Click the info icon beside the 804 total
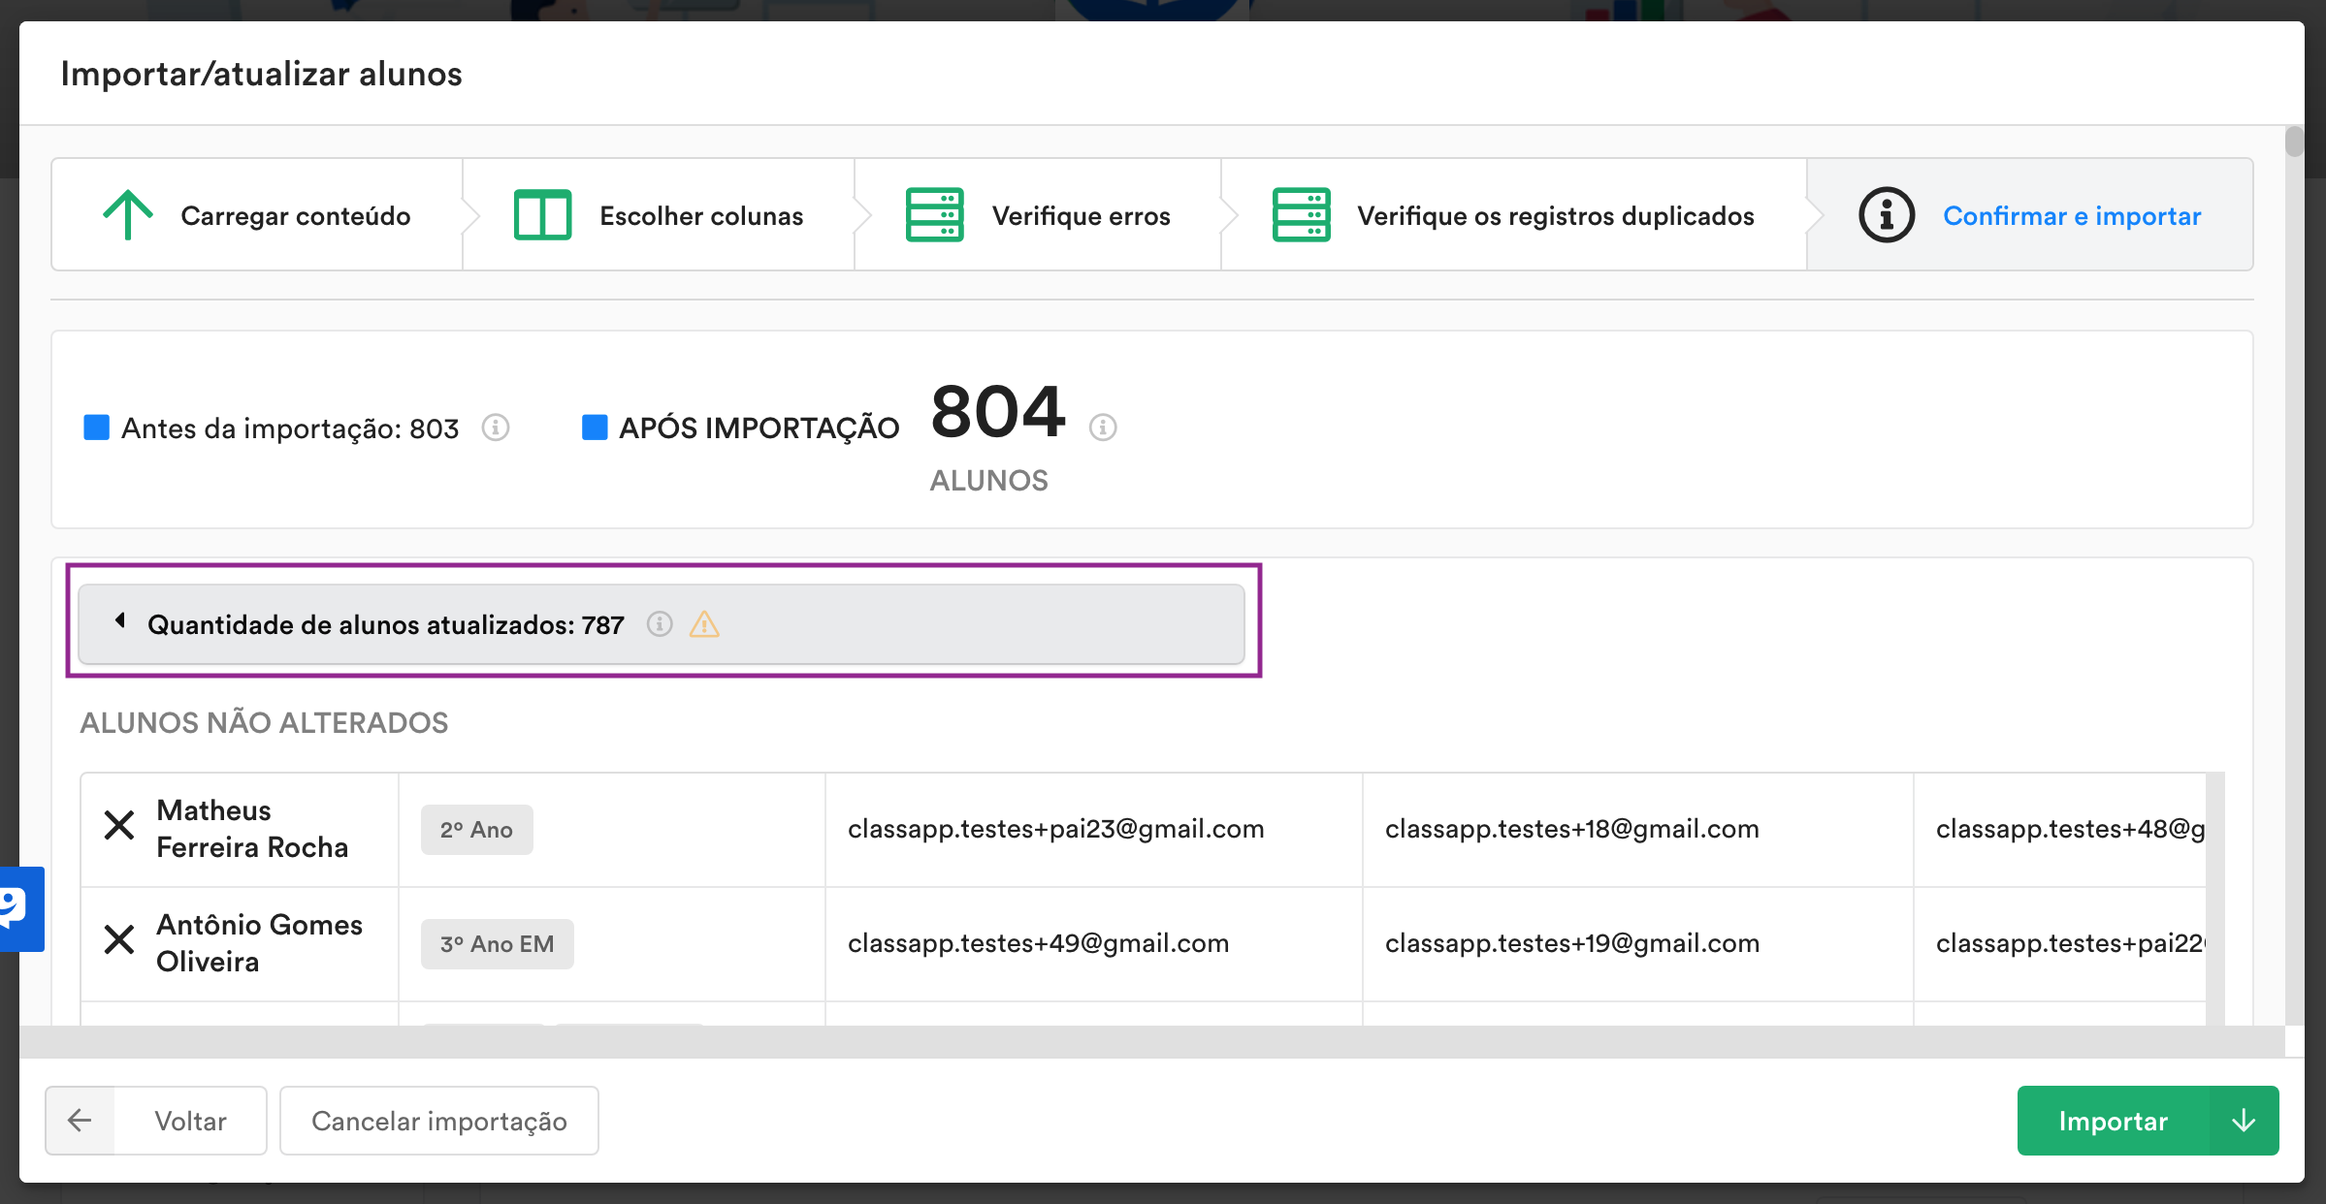 point(1102,425)
